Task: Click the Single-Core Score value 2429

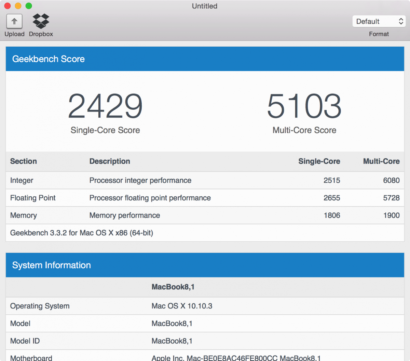Action: click(105, 106)
